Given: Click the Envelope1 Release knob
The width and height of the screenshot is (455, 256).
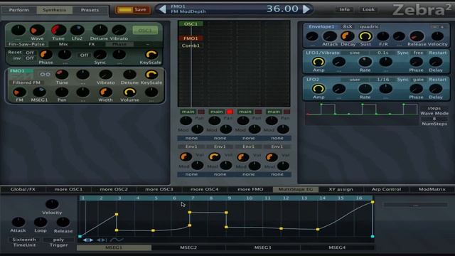Looking at the screenshot, I should 417,36.
